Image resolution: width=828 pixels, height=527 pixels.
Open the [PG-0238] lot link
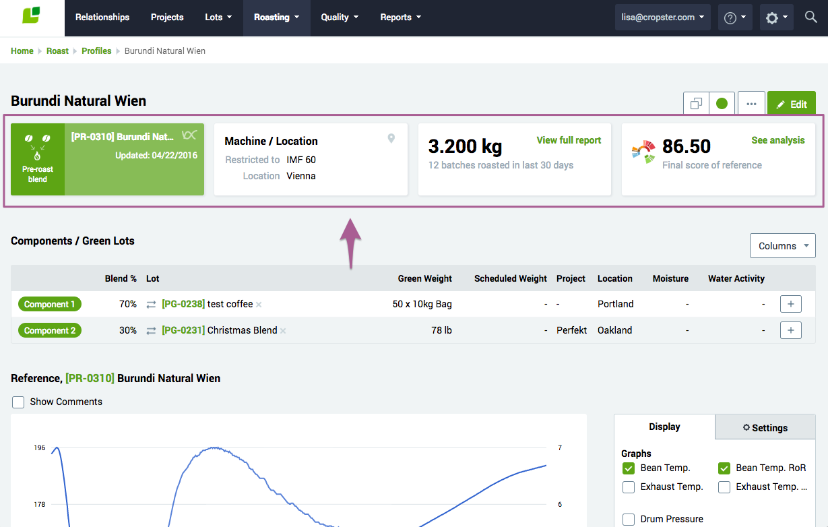(x=183, y=305)
